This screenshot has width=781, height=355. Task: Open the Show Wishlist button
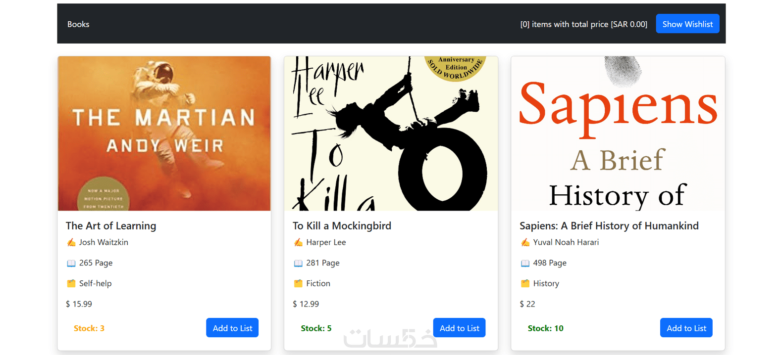click(687, 24)
